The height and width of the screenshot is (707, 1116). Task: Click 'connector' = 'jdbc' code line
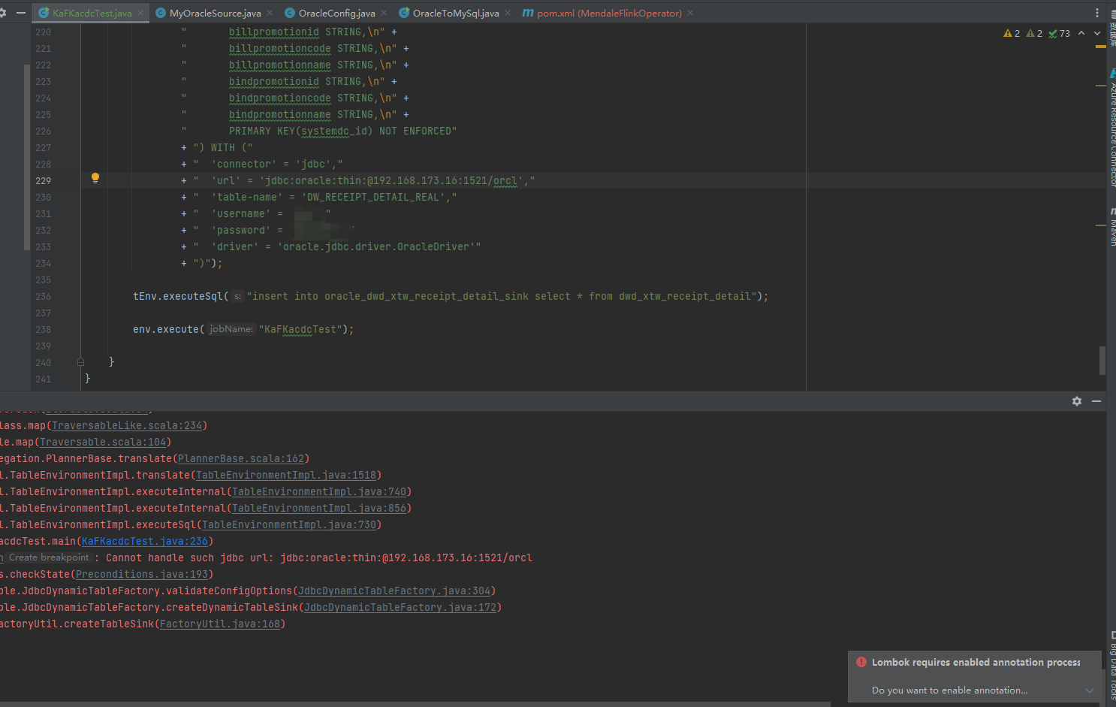(x=262, y=164)
